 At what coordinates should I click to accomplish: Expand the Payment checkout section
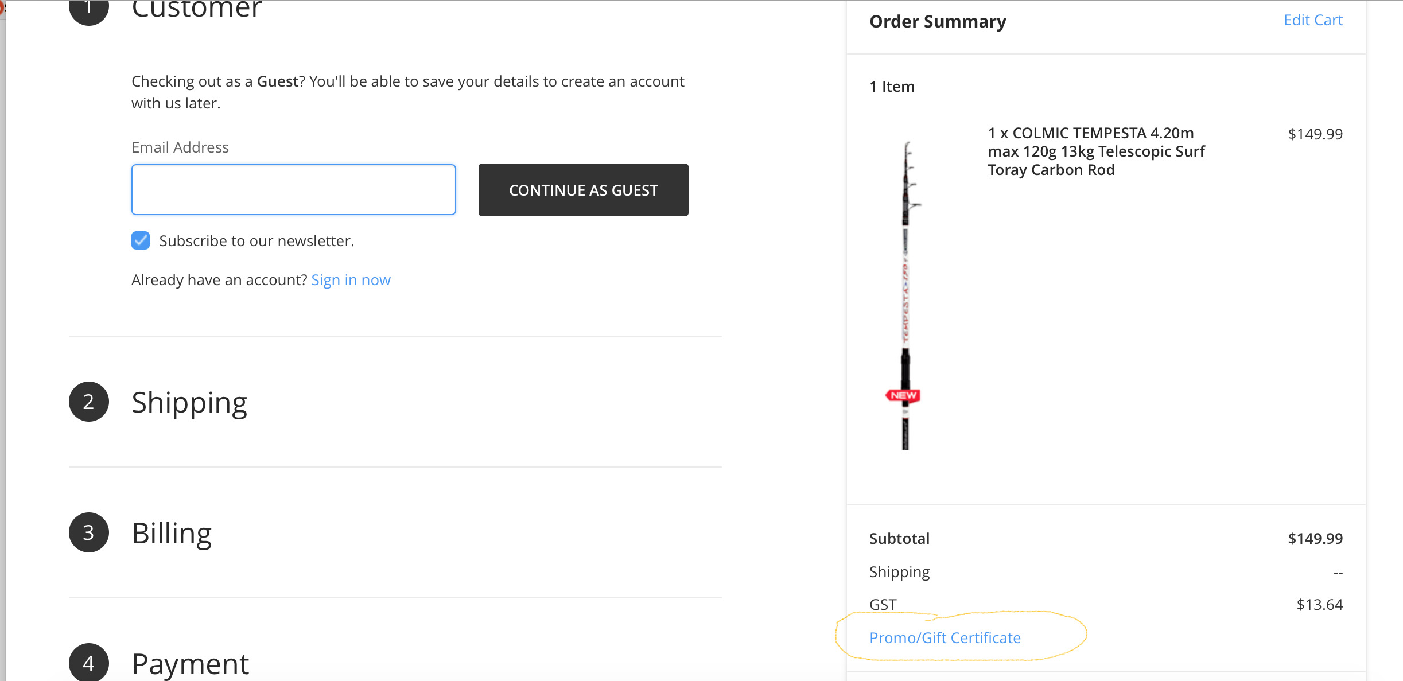[191, 664]
